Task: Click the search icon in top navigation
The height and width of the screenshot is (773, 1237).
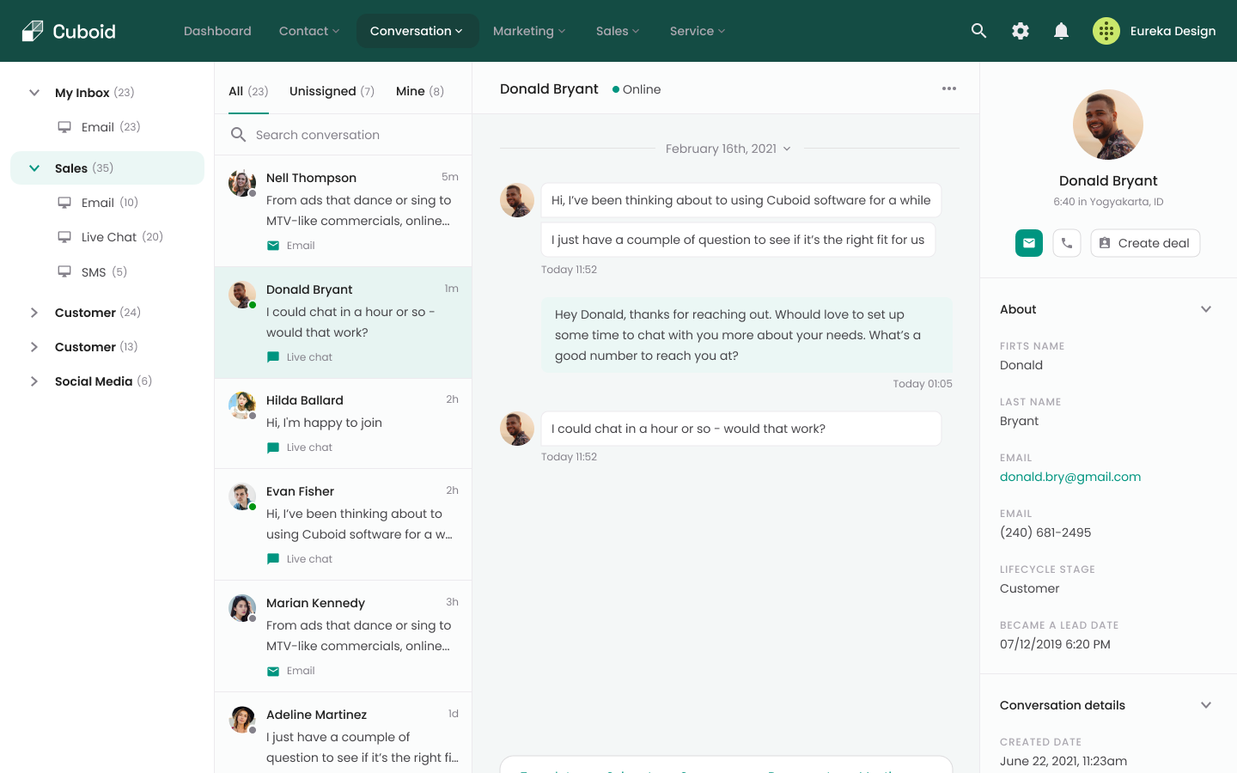Action: 978,31
